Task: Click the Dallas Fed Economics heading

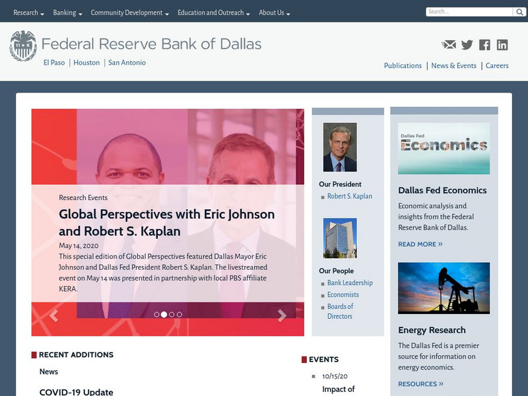Action: (x=442, y=190)
